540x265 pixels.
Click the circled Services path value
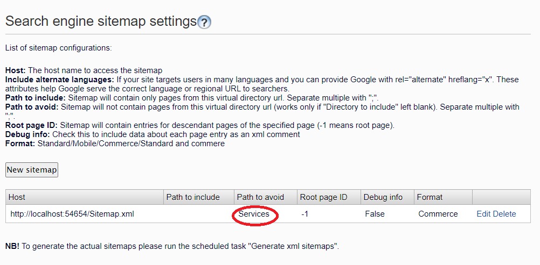point(254,214)
